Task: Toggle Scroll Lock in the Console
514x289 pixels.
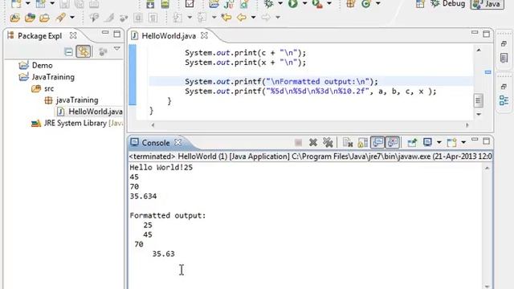Action: pyautogui.click(x=362, y=143)
